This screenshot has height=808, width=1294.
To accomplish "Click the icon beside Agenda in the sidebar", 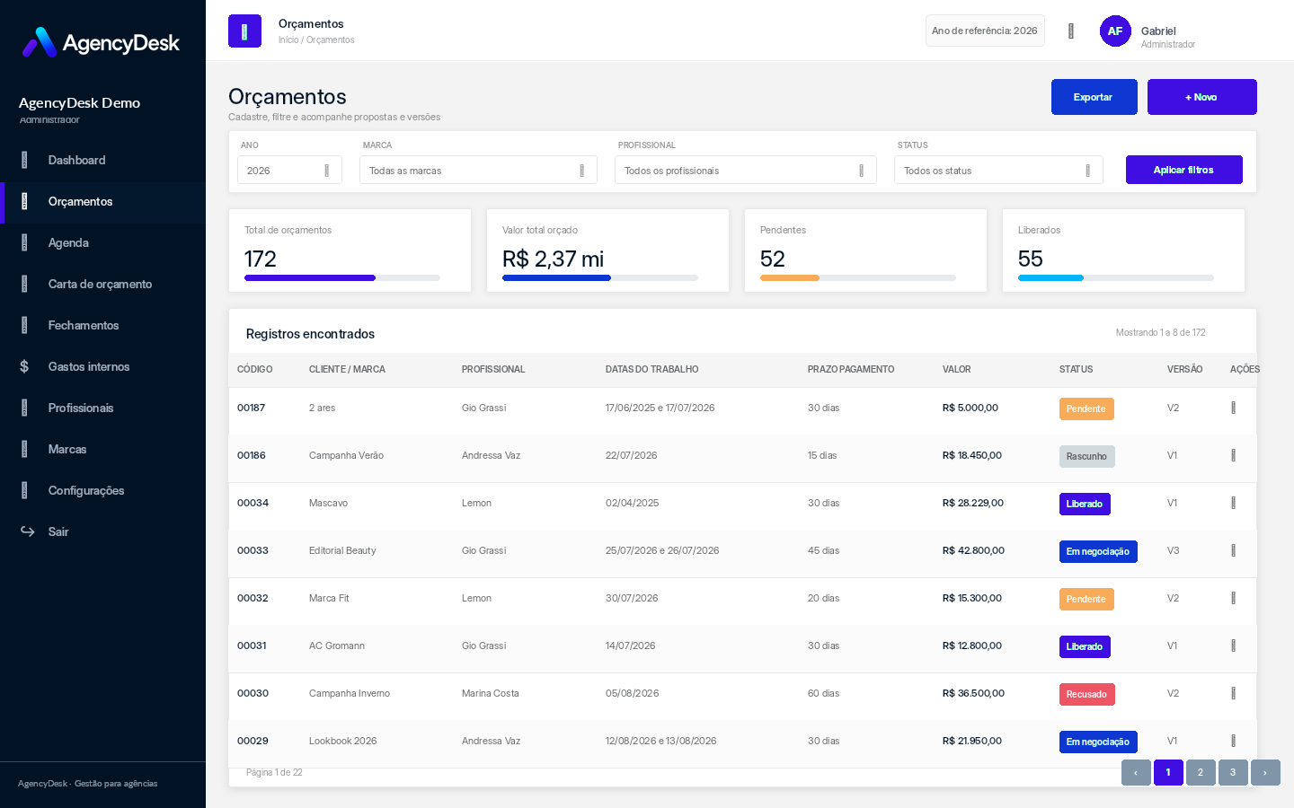I will (x=24, y=242).
